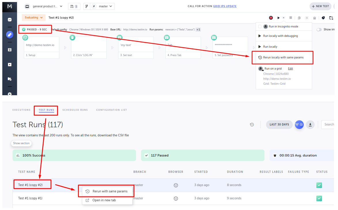338x210 pixels.
Task: Enable Run in Incognito mode checkbox
Action: 260,26
